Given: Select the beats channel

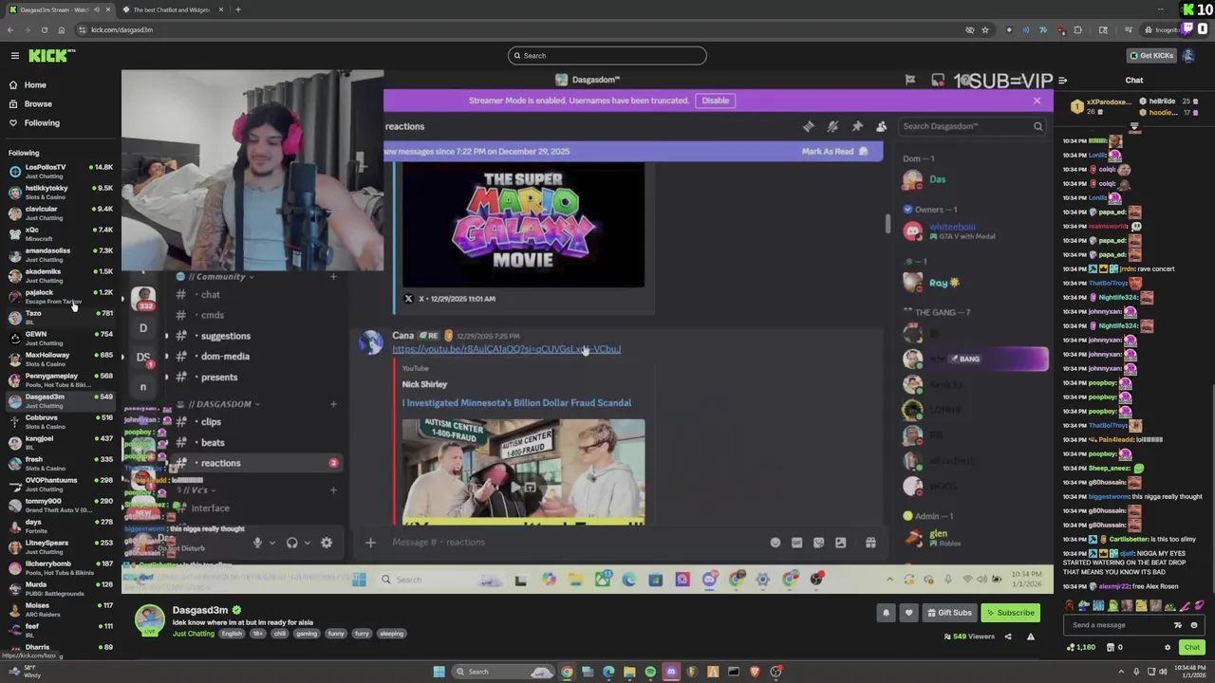Looking at the screenshot, I should click(213, 443).
